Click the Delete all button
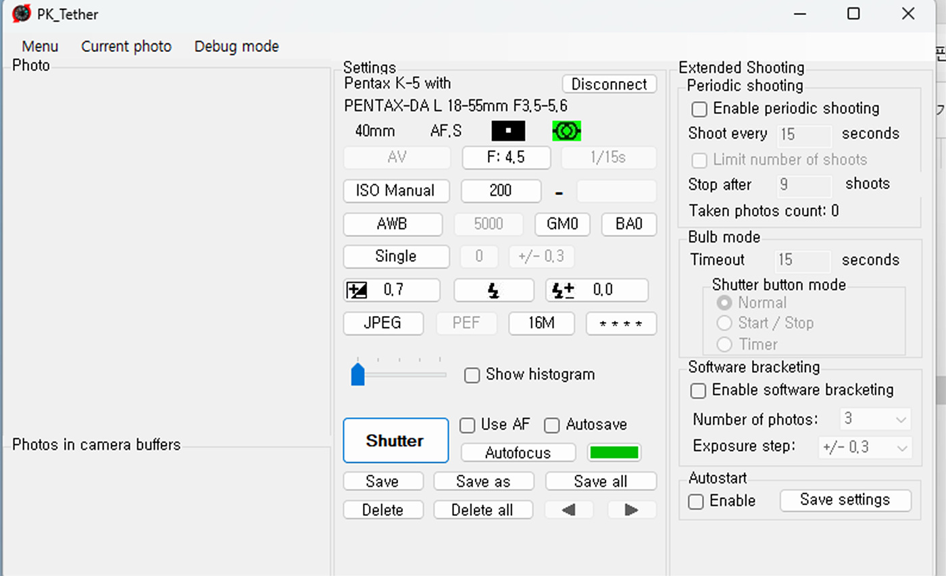Viewport: 946px width, 576px height. pyautogui.click(x=483, y=510)
